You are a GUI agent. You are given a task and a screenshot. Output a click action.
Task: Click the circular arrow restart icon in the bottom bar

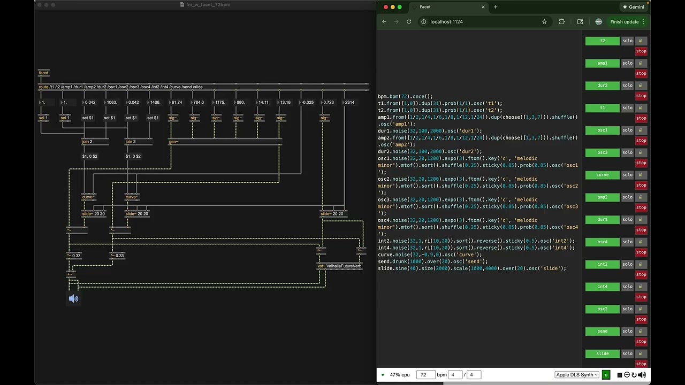[634, 375]
